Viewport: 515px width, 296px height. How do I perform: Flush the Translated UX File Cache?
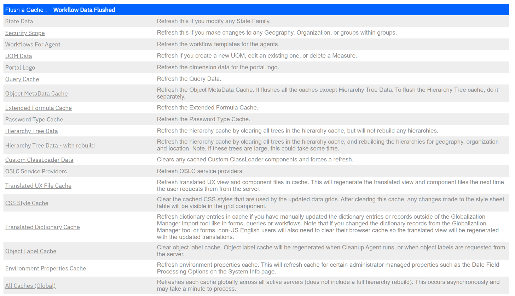pyautogui.click(x=38, y=186)
